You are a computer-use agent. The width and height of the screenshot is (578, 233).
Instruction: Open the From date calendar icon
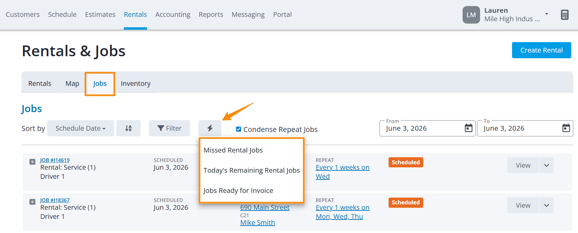click(468, 128)
